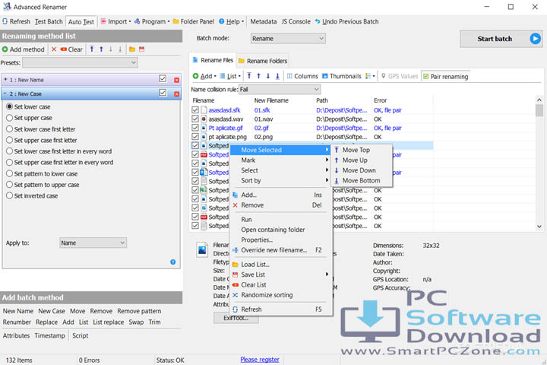Expand the 1 : New Name method
Viewport: 547px width, 365px height.
[x=5, y=80]
